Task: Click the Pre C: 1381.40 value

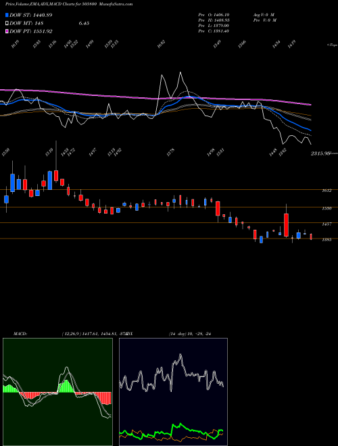Action: pos(214,31)
